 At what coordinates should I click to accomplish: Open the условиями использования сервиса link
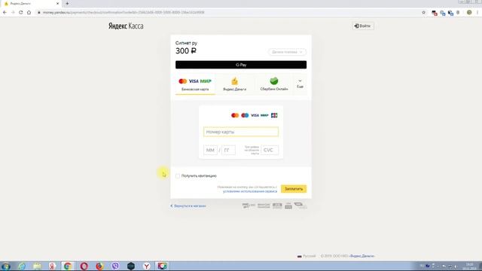tap(249, 191)
